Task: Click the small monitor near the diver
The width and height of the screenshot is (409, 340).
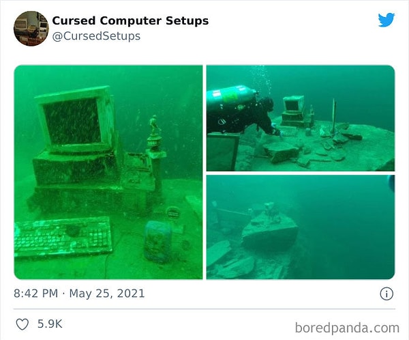Action: [x=294, y=104]
